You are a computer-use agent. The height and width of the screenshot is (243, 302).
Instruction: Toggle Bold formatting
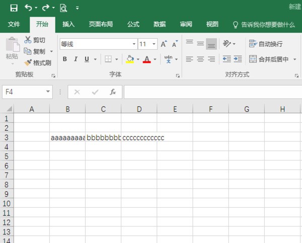[64, 59]
